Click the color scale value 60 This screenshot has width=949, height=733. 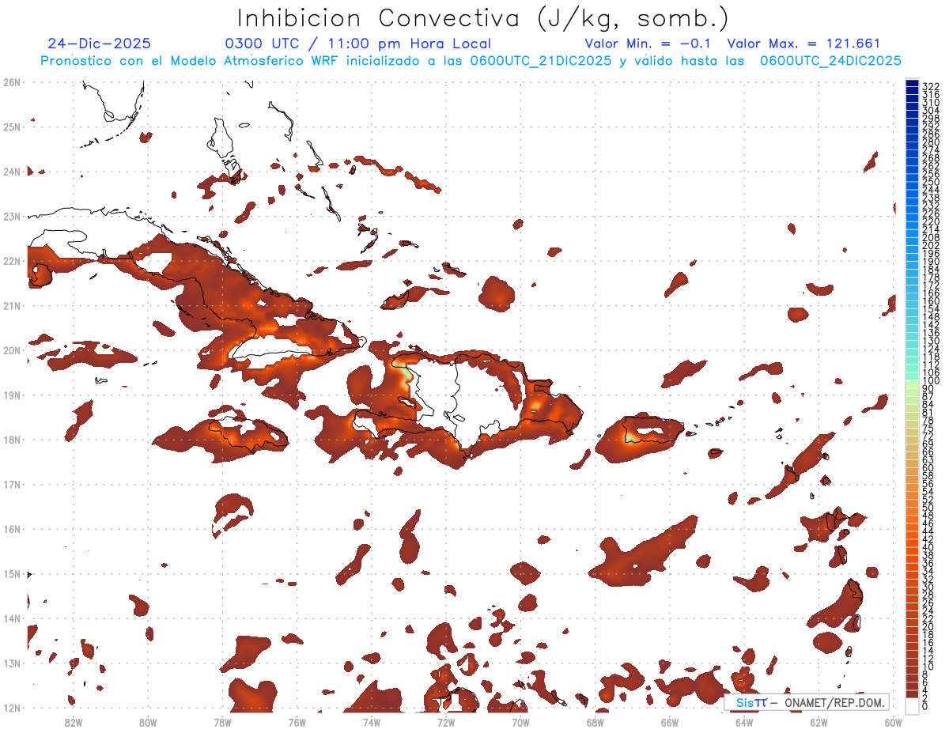coord(928,468)
